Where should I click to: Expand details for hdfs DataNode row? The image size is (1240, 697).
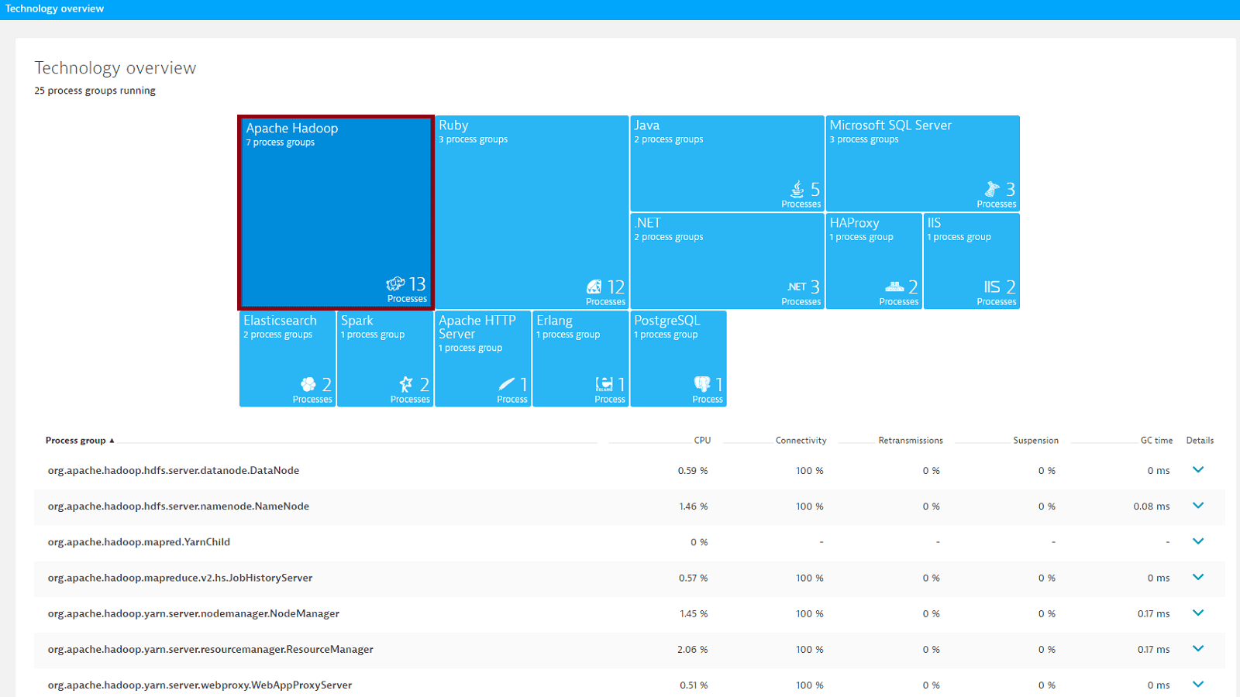(x=1198, y=470)
